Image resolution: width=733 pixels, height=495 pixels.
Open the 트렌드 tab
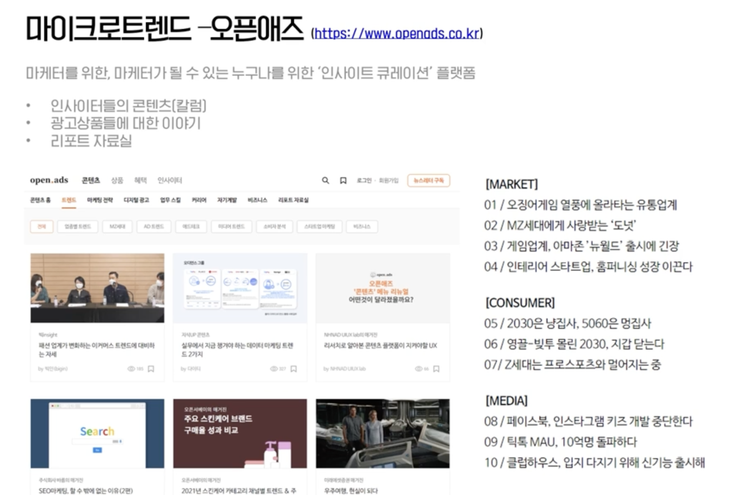click(69, 200)
